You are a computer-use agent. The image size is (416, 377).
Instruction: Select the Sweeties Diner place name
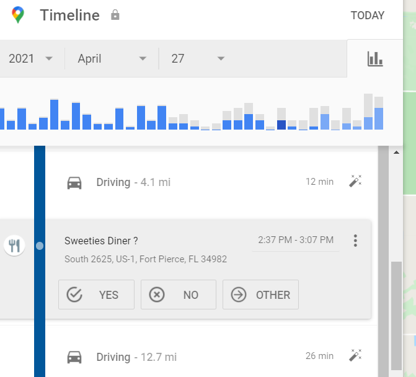101,241
